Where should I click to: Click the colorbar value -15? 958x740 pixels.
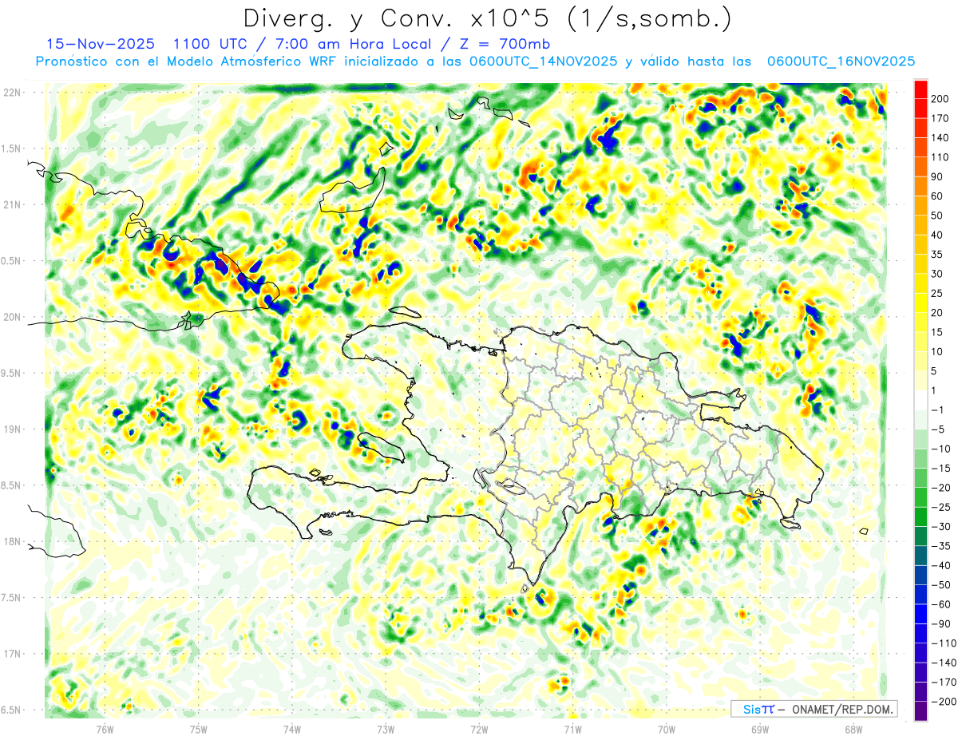942,468
